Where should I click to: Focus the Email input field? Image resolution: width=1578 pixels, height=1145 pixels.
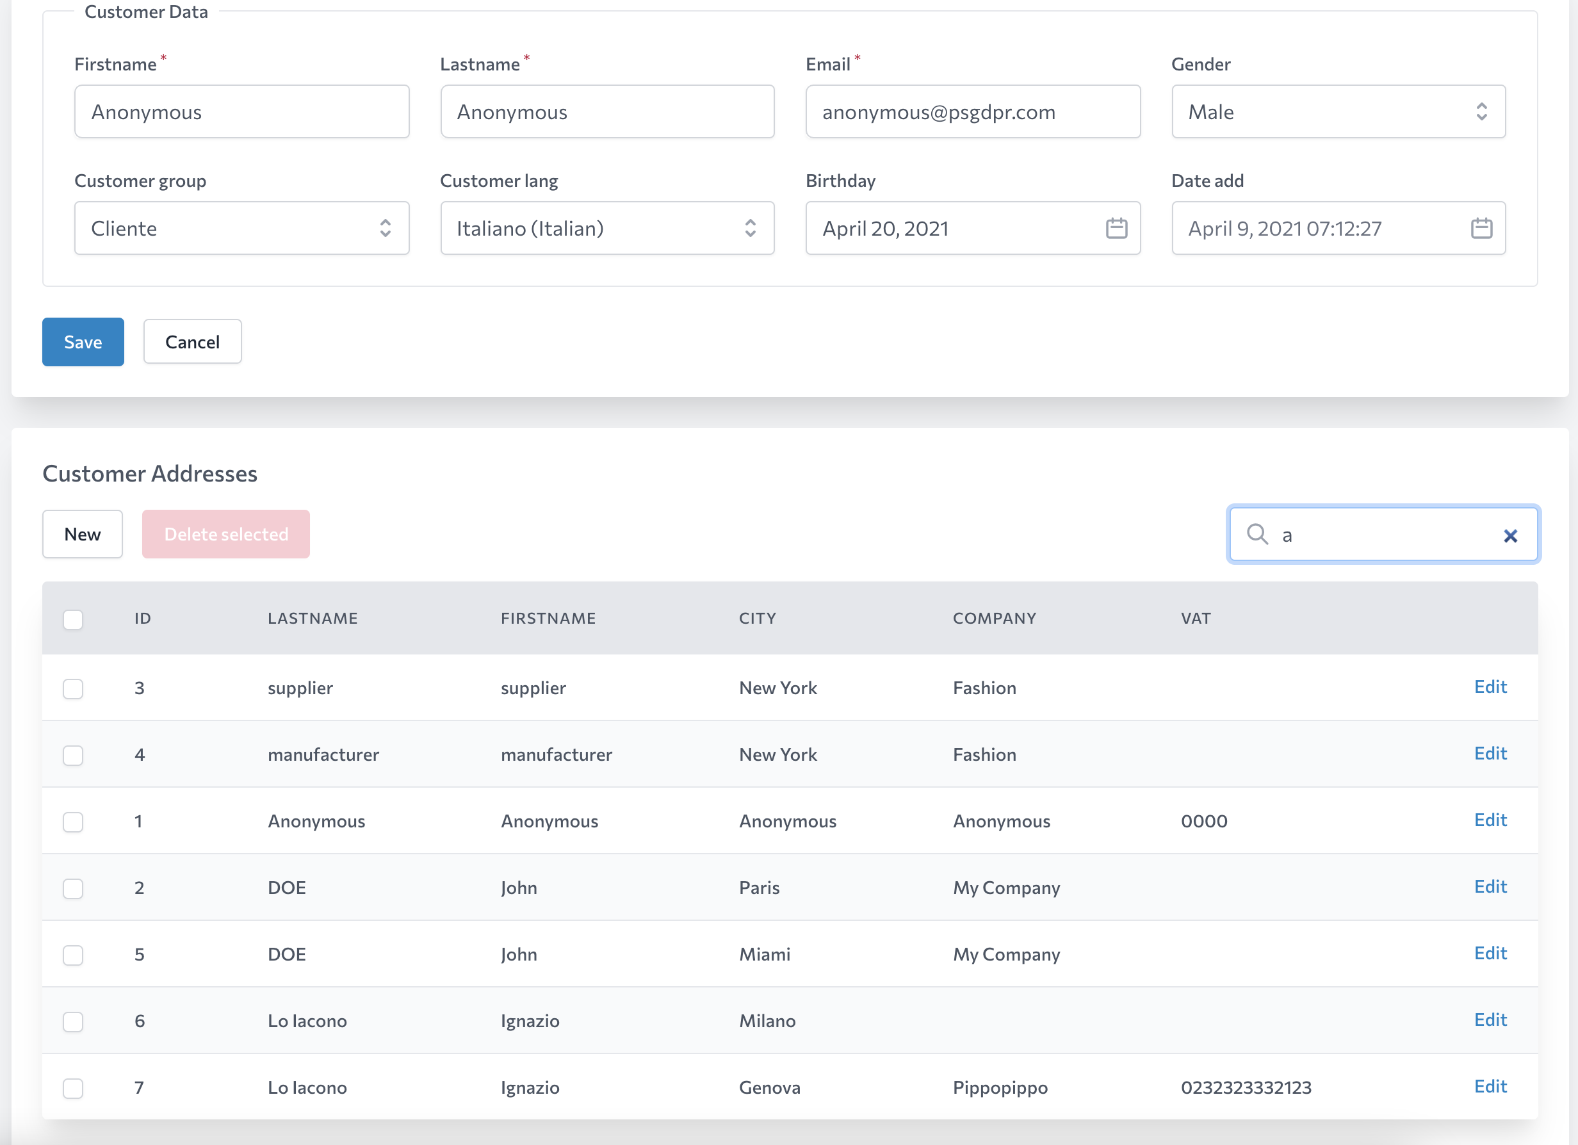972,112
